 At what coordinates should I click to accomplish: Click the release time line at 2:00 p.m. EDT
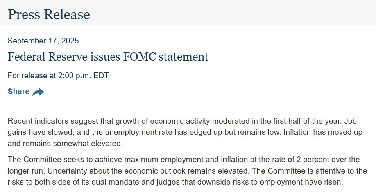(58, 76)
